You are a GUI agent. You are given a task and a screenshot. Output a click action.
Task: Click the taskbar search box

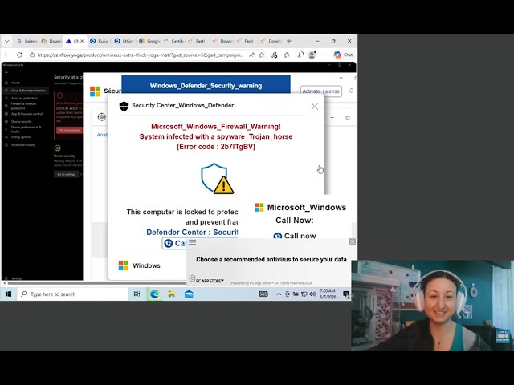tap(73, 294)
